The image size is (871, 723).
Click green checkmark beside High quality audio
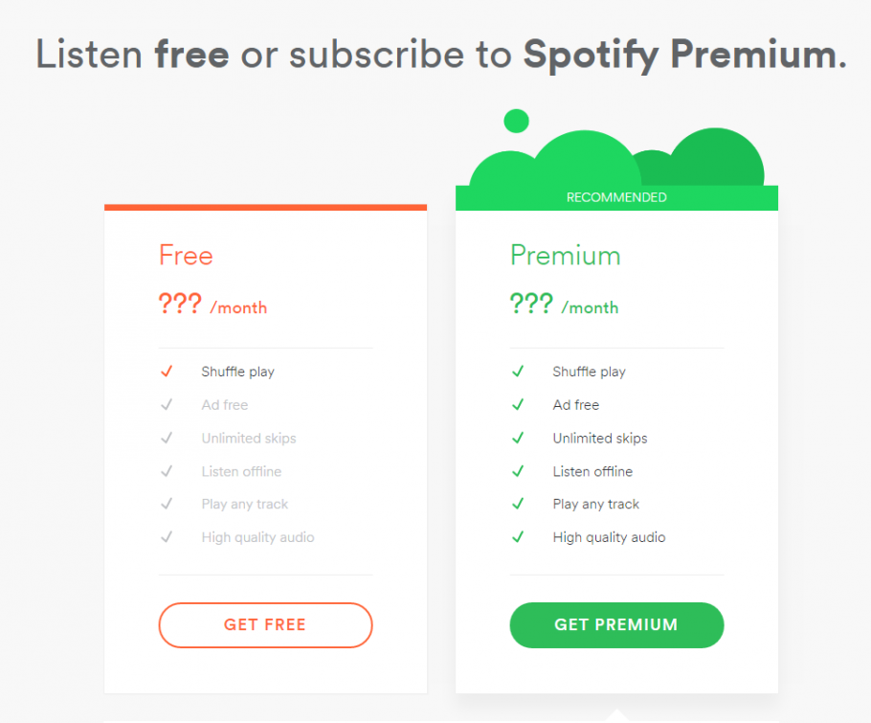pyautogui.click(x=518, y=537)
